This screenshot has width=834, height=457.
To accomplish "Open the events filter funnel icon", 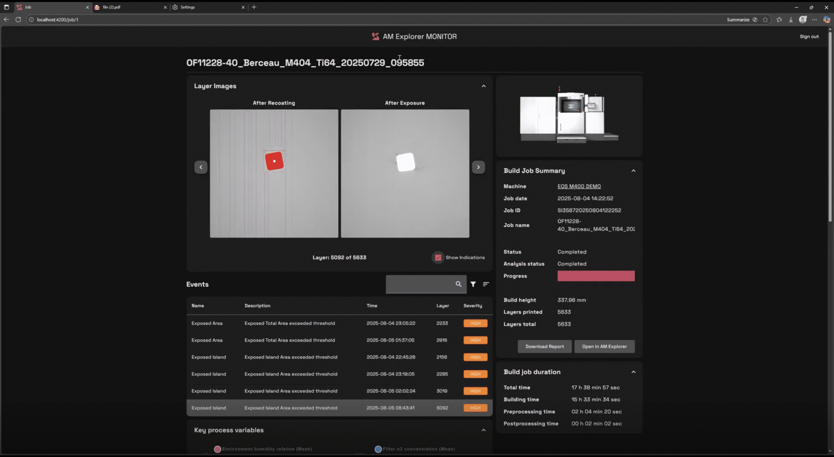I will click(473, 284).
